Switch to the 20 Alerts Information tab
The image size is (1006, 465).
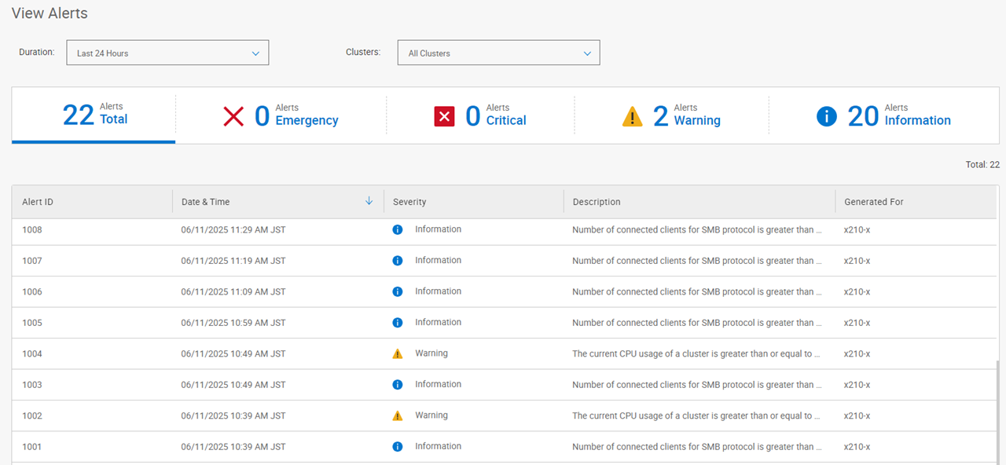[884, 115]
